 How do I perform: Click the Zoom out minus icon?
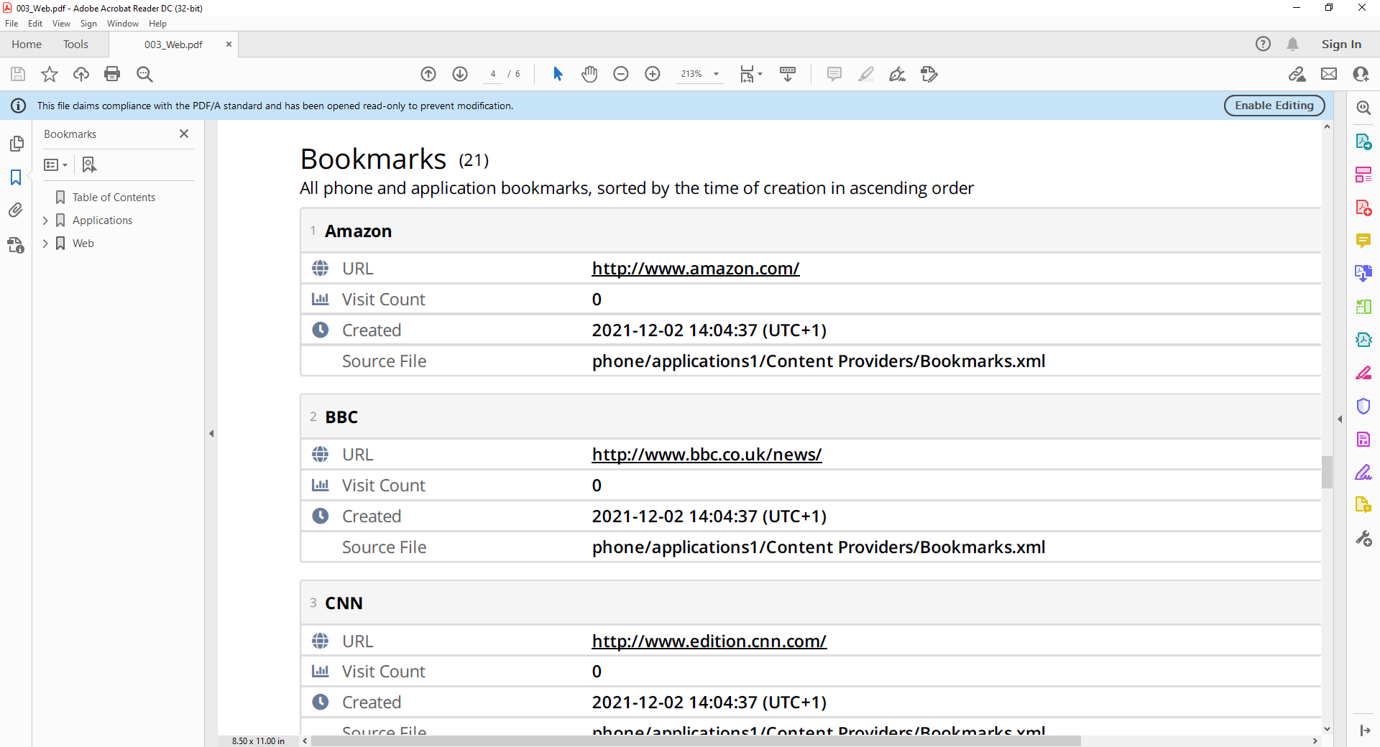pyautogui.click(x=621, y=74)
